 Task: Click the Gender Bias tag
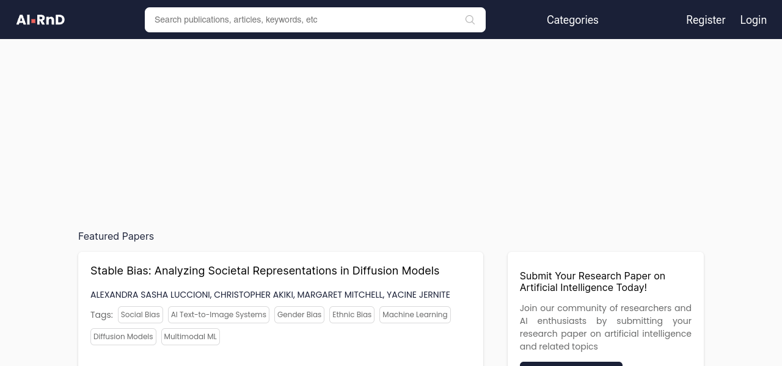click(x=299, y=315)
